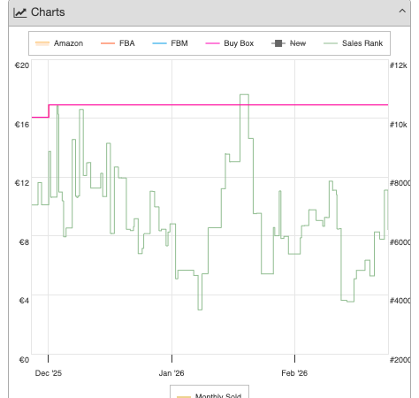Viewport: 419px width, 398px height.
Task: Toggle the FBM legend series
Action: coord(170,43)
